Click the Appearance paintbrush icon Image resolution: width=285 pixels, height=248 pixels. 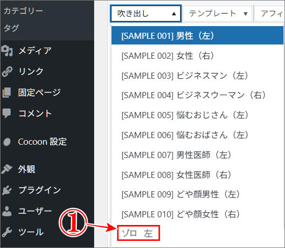coord(7,169)
